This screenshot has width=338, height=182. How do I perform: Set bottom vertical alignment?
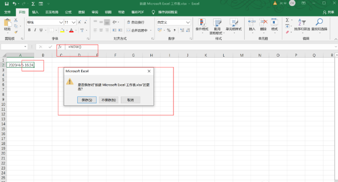click(x=107, y=22)
